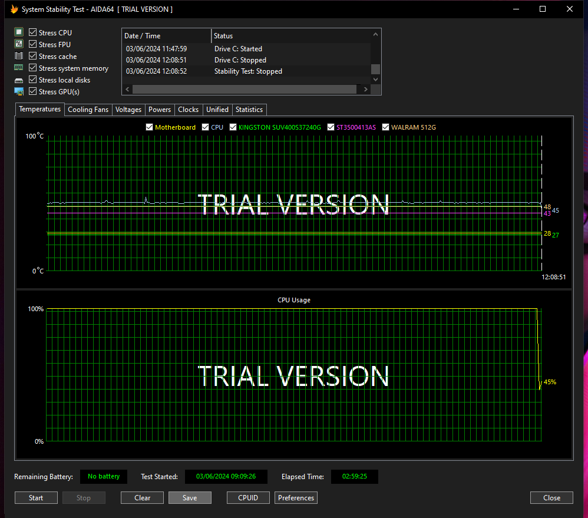The image size is (588, 518).
Task: Click the monitor icon beside Stress GPU(s)
Action: [19, 91]
